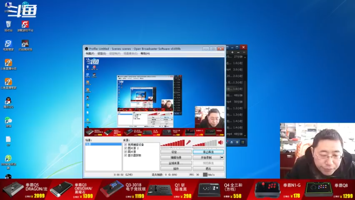The height and width of the screenshot is (200, 355).
Task: Click the OBS stream preview area
Action: (154, 97)
